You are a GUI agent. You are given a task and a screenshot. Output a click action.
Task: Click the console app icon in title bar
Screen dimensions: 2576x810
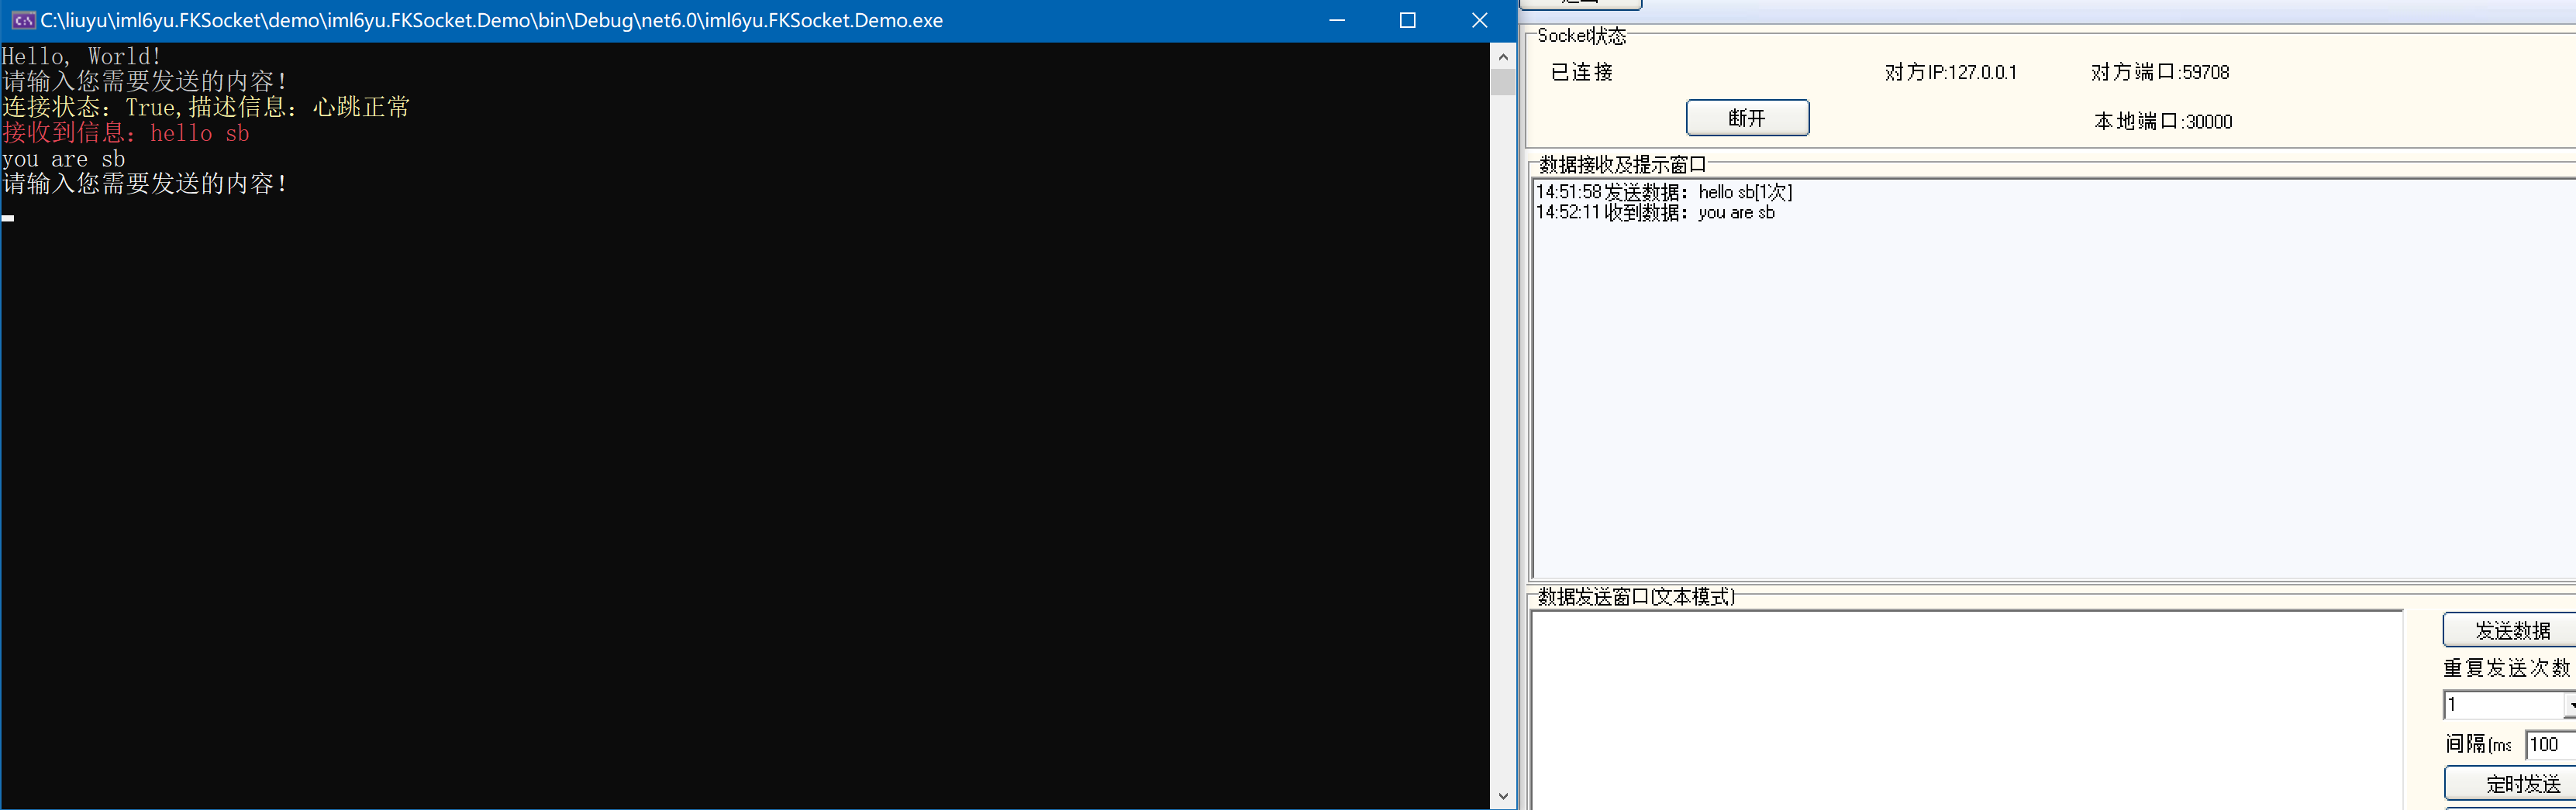(23, 20)
